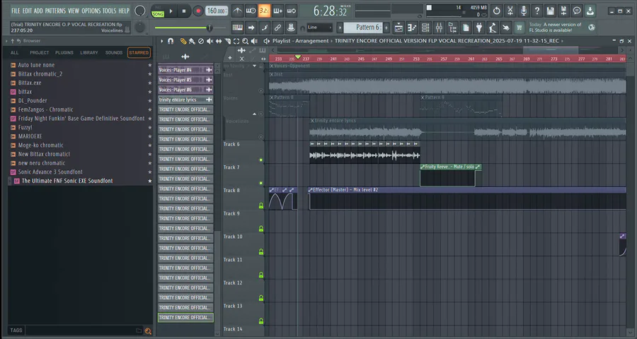This screenshot has width=637, height=339.
Task: Toggle playlist snap magnet
Action: click(171, 41)
